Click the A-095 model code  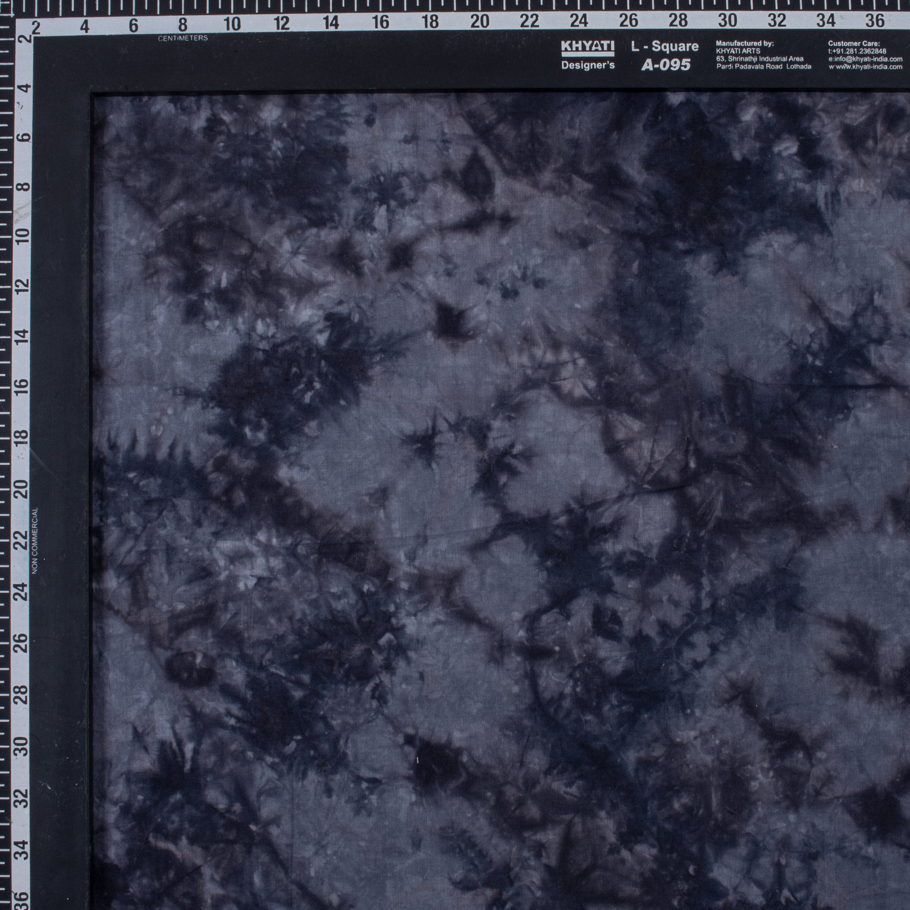point(667,64)
